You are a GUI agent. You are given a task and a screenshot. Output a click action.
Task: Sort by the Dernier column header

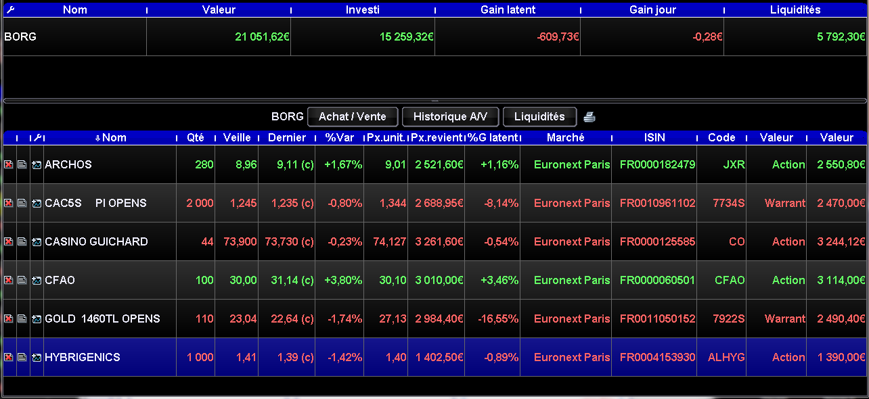click(287, 137)
